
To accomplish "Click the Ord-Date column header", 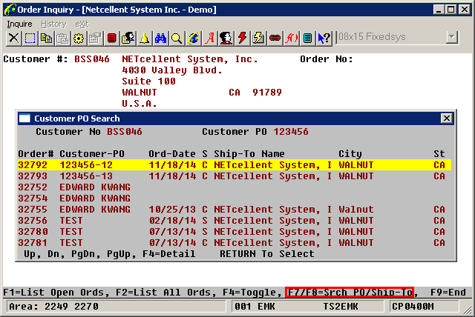I will pos(172,154).
